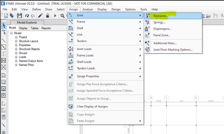Viewport: 224px width, 134px height.
Task: Expand the Named Output Items node
Action: tap(16, 61)
